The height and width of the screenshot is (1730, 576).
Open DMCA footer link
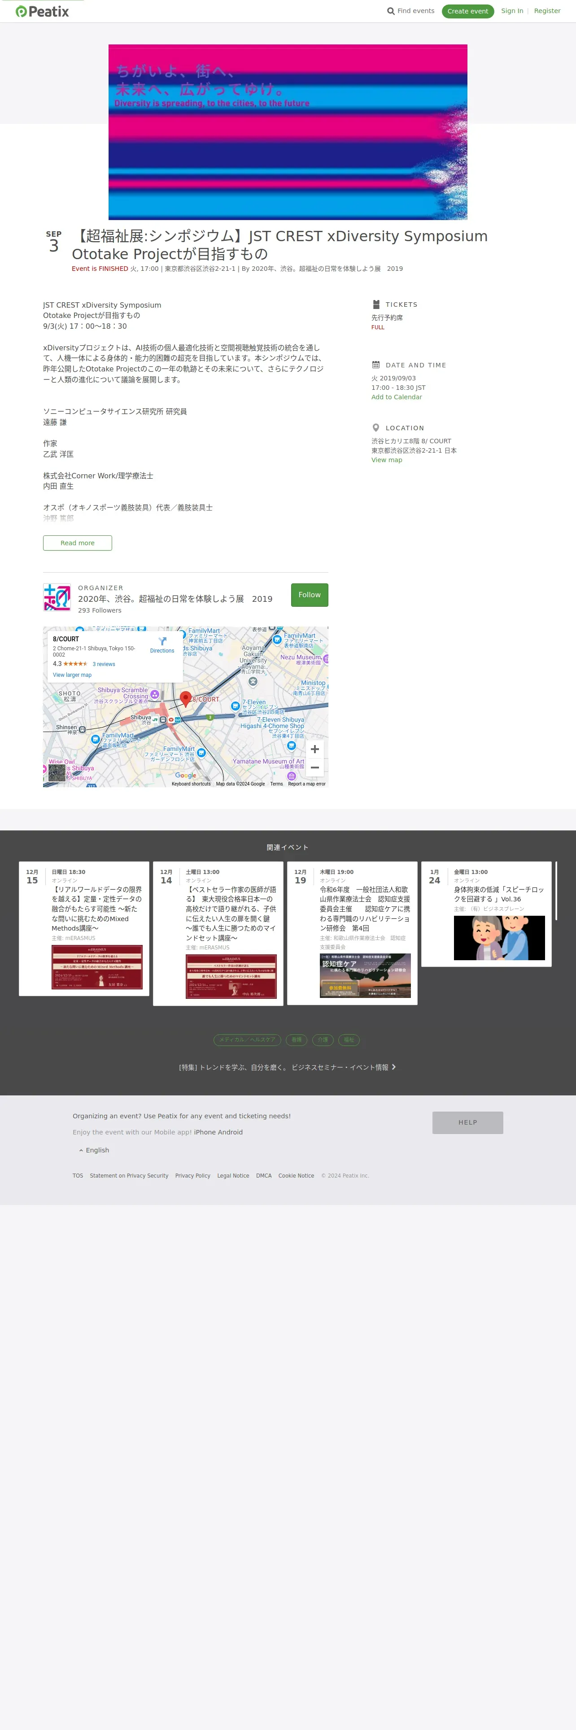263,1176
